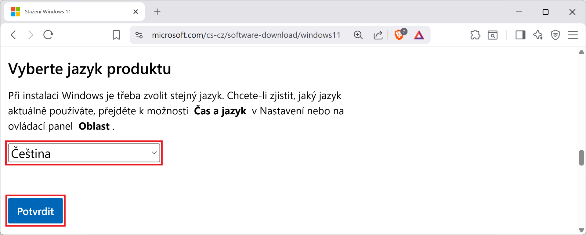Maximize the browser window

coord(546,12)
